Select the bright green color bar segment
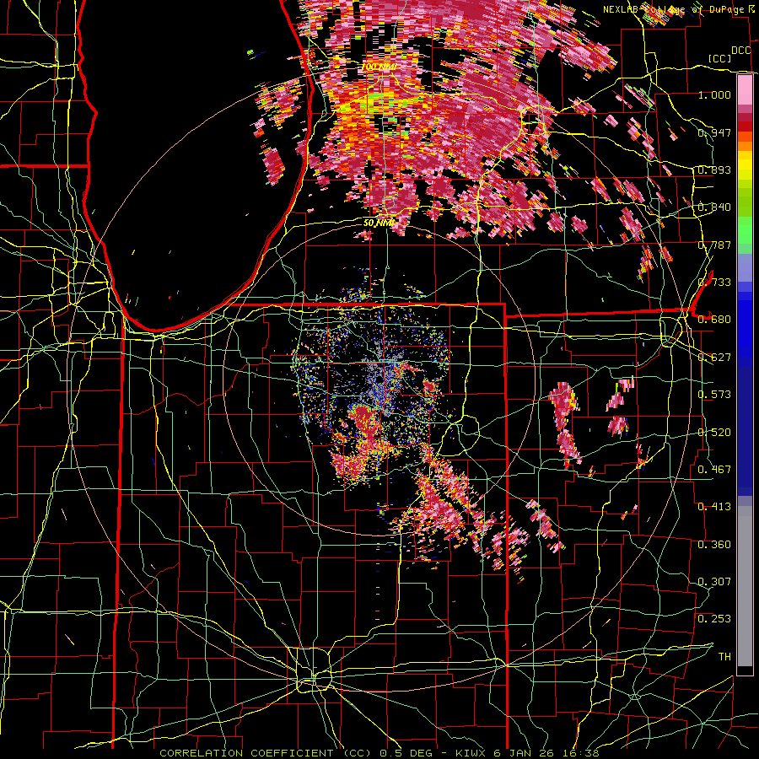This screenshot has width=759, height=759. click(745, 231)
